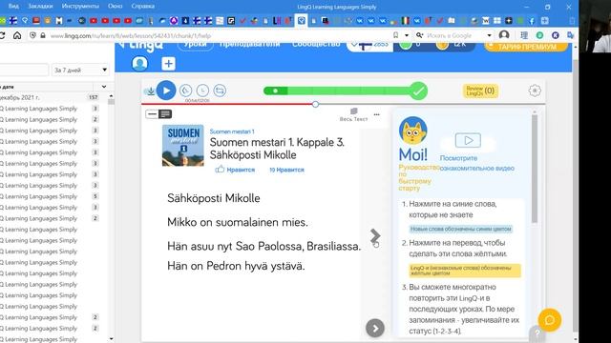This screenshot has width=611, height=343.
Task: Click the word Pedron
Action: [225, 267]
